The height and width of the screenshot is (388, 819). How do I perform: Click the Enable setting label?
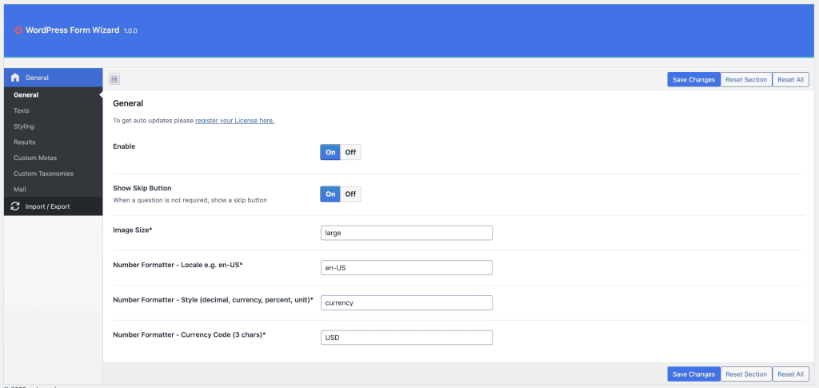click(124, 146)
